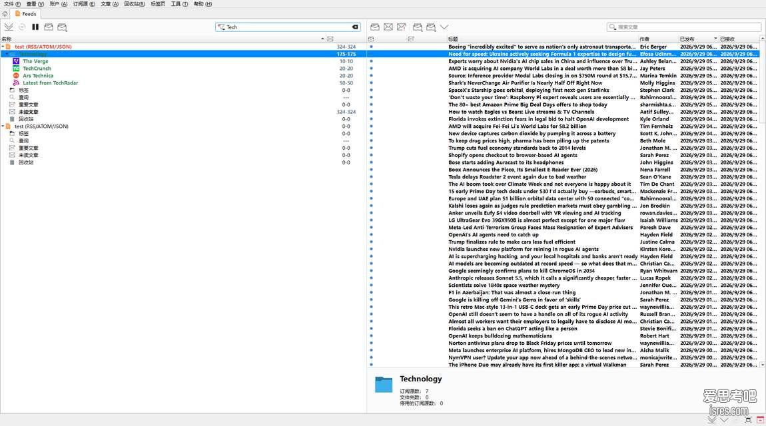Toggle read dot for OpenAI keeps bulldozing mathematicians
The image size is (766, 426).
click(371, 335)
